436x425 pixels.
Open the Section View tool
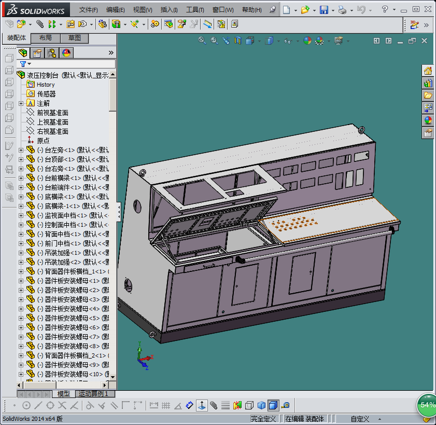click(x=238, y=40)
